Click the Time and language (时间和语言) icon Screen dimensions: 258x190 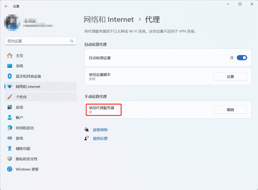tap(10, 128)
